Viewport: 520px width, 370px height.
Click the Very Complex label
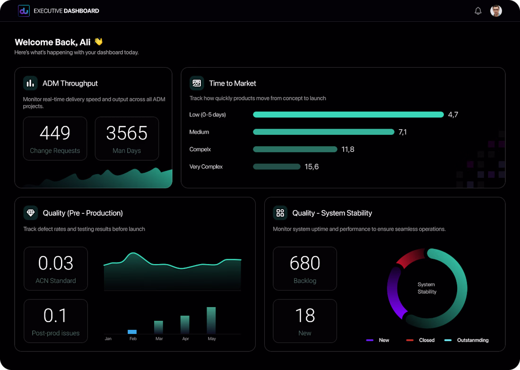206,167
